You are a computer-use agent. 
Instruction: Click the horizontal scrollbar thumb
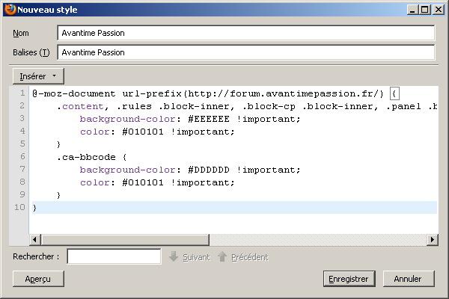click(x=125, y=239)
